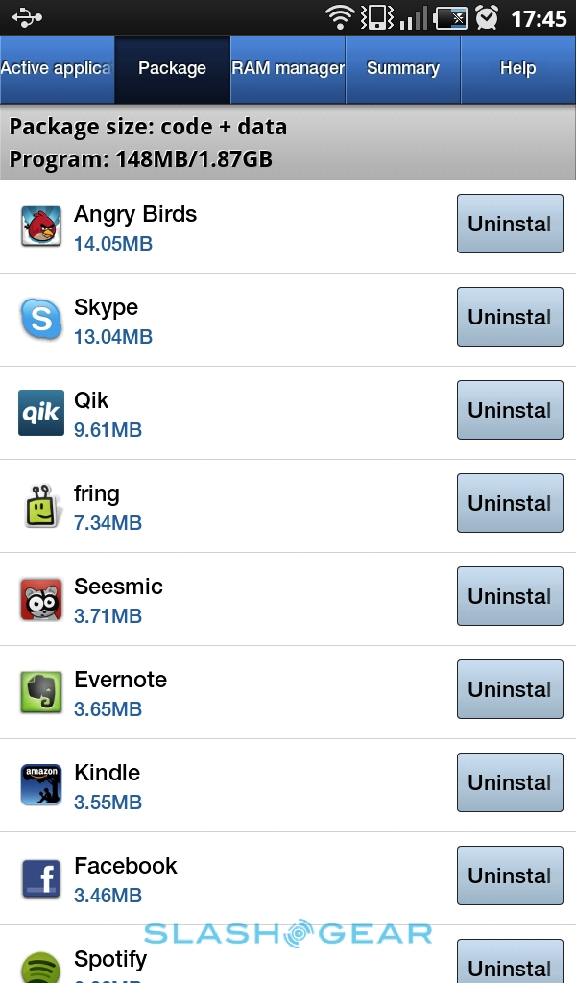Viewport: 576px width, 983px height.
Task: Tap the Wi-Fi status bar icon
Action: point(339,17)
